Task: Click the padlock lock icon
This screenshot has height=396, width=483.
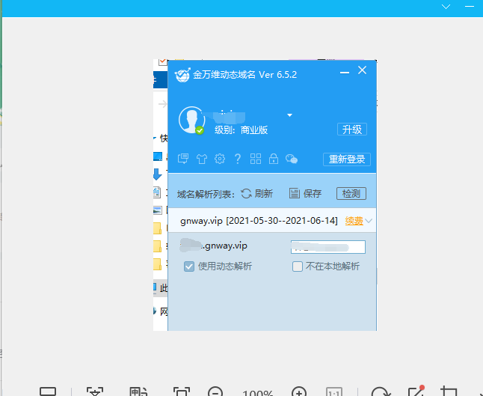Action: click(x=274, y=159)
